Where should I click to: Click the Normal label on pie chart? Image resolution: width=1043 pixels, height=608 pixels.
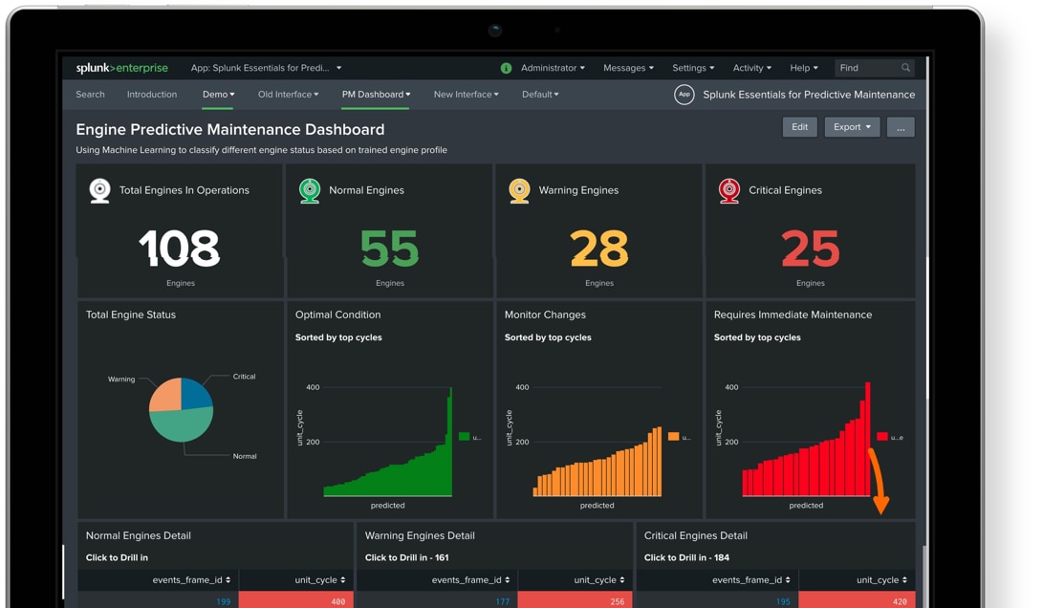pos(244,456)
